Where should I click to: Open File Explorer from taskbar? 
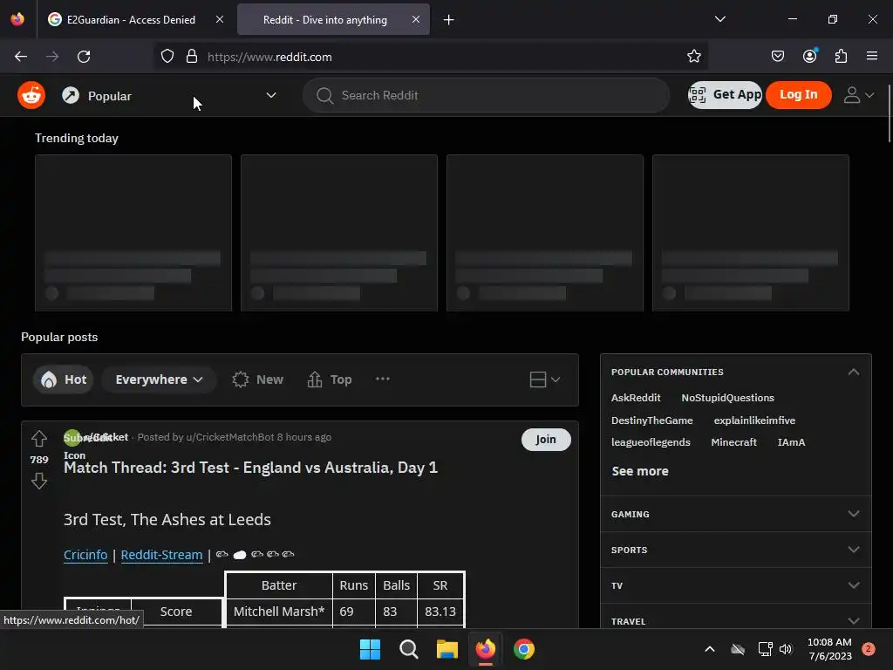(447, 649)
